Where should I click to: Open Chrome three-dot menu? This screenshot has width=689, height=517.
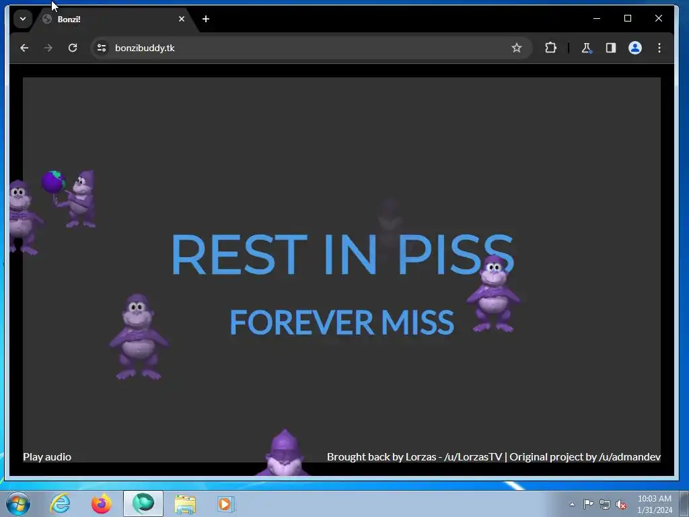tap(659, 48)
